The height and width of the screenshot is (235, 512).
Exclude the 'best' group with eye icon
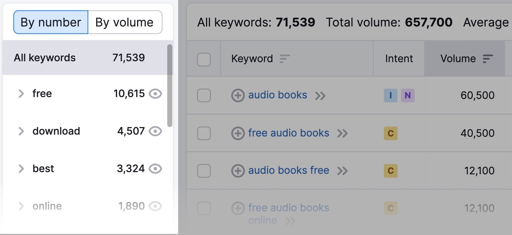[155, 169]
